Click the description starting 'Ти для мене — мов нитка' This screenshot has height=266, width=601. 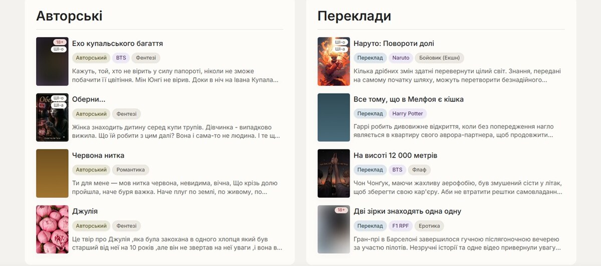click(175, 187)
